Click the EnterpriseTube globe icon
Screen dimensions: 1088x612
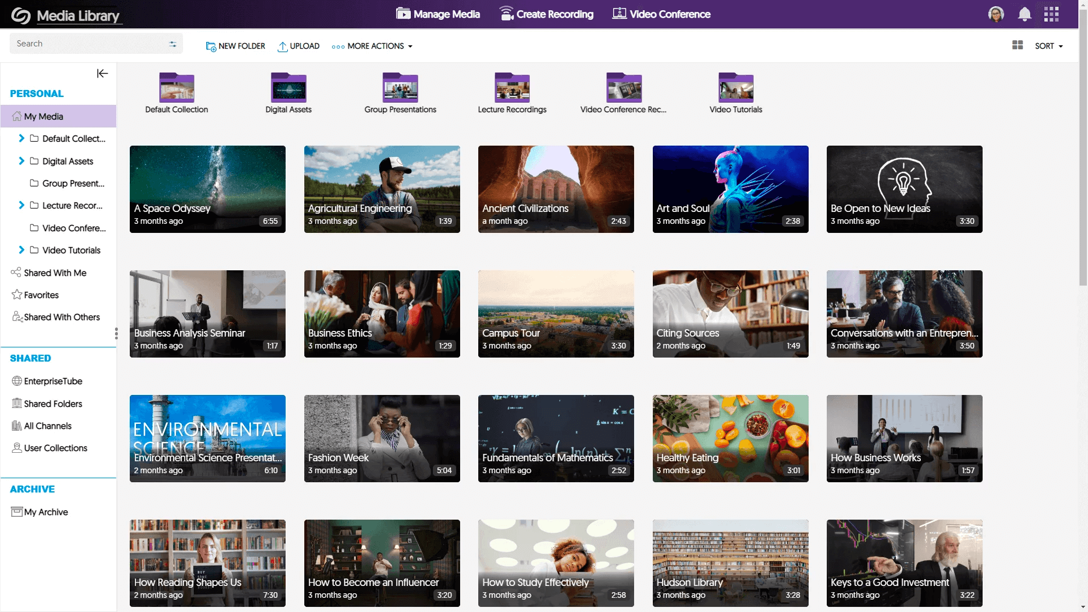16,381
